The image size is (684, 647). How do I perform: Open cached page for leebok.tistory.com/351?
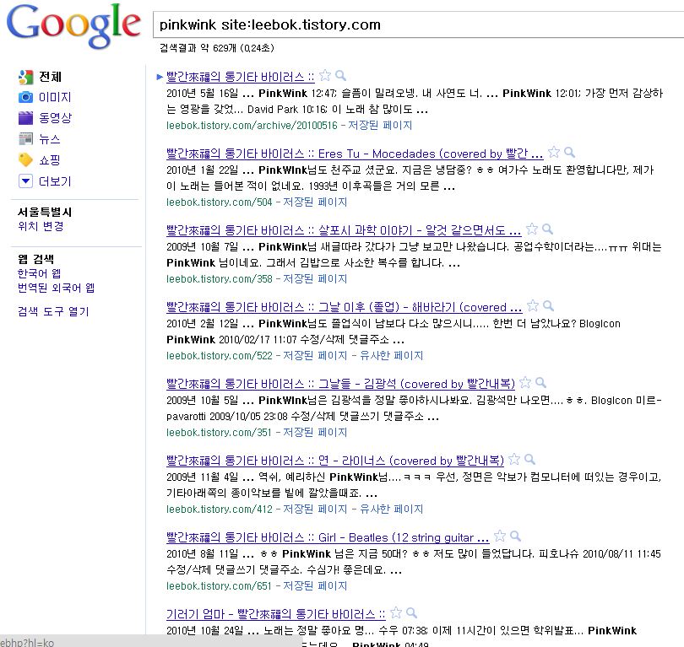315,432
